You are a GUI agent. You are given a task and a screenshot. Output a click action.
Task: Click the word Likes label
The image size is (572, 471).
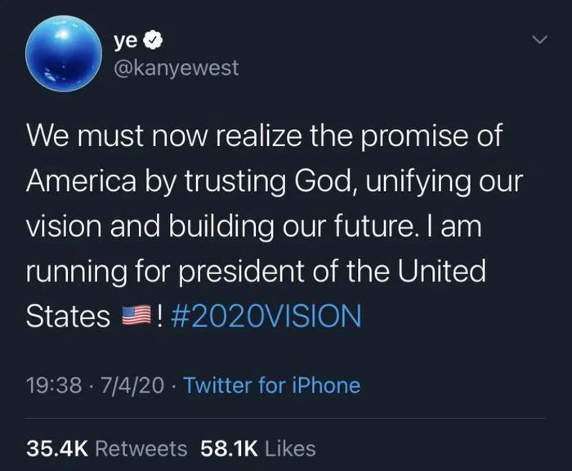(290, 449)
